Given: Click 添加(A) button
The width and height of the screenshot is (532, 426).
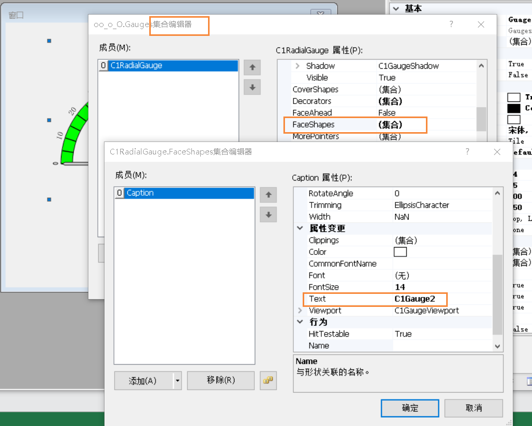Looking at the screenshot, I should click(x=144, y=381).
